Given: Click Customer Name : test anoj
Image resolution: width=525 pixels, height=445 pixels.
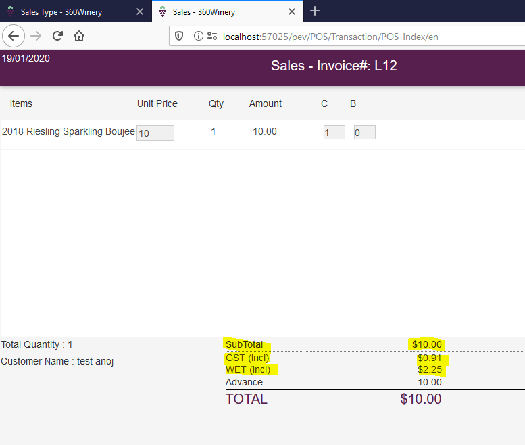Looking at the screenshot, I should pos(57,361).
